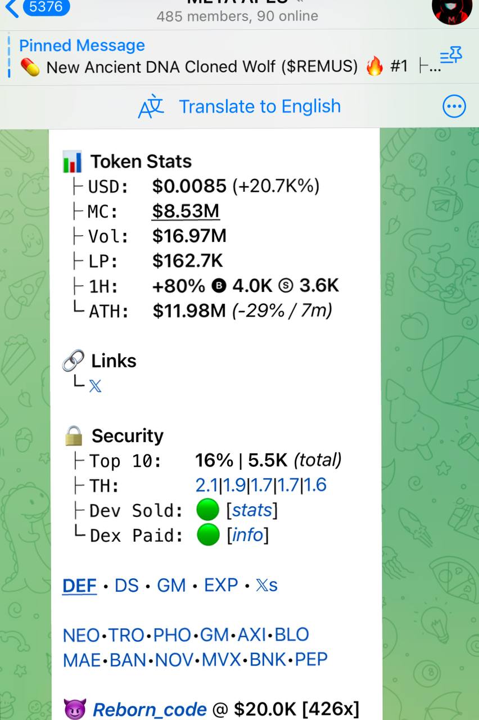The width and height of the screenshot is (479, 720).
Task: Open the PEP bot link
Action: tap(311, 659)
